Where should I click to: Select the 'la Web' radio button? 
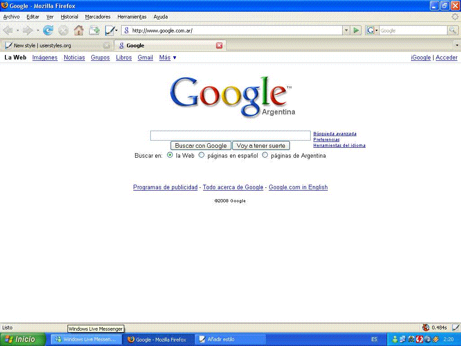point(170,155)
